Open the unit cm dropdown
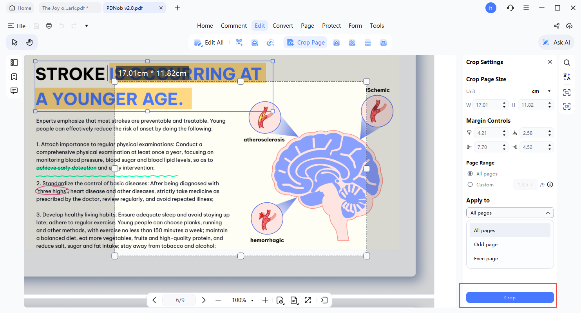The height and width of the screenshot is (313, 581). [541, 91]
